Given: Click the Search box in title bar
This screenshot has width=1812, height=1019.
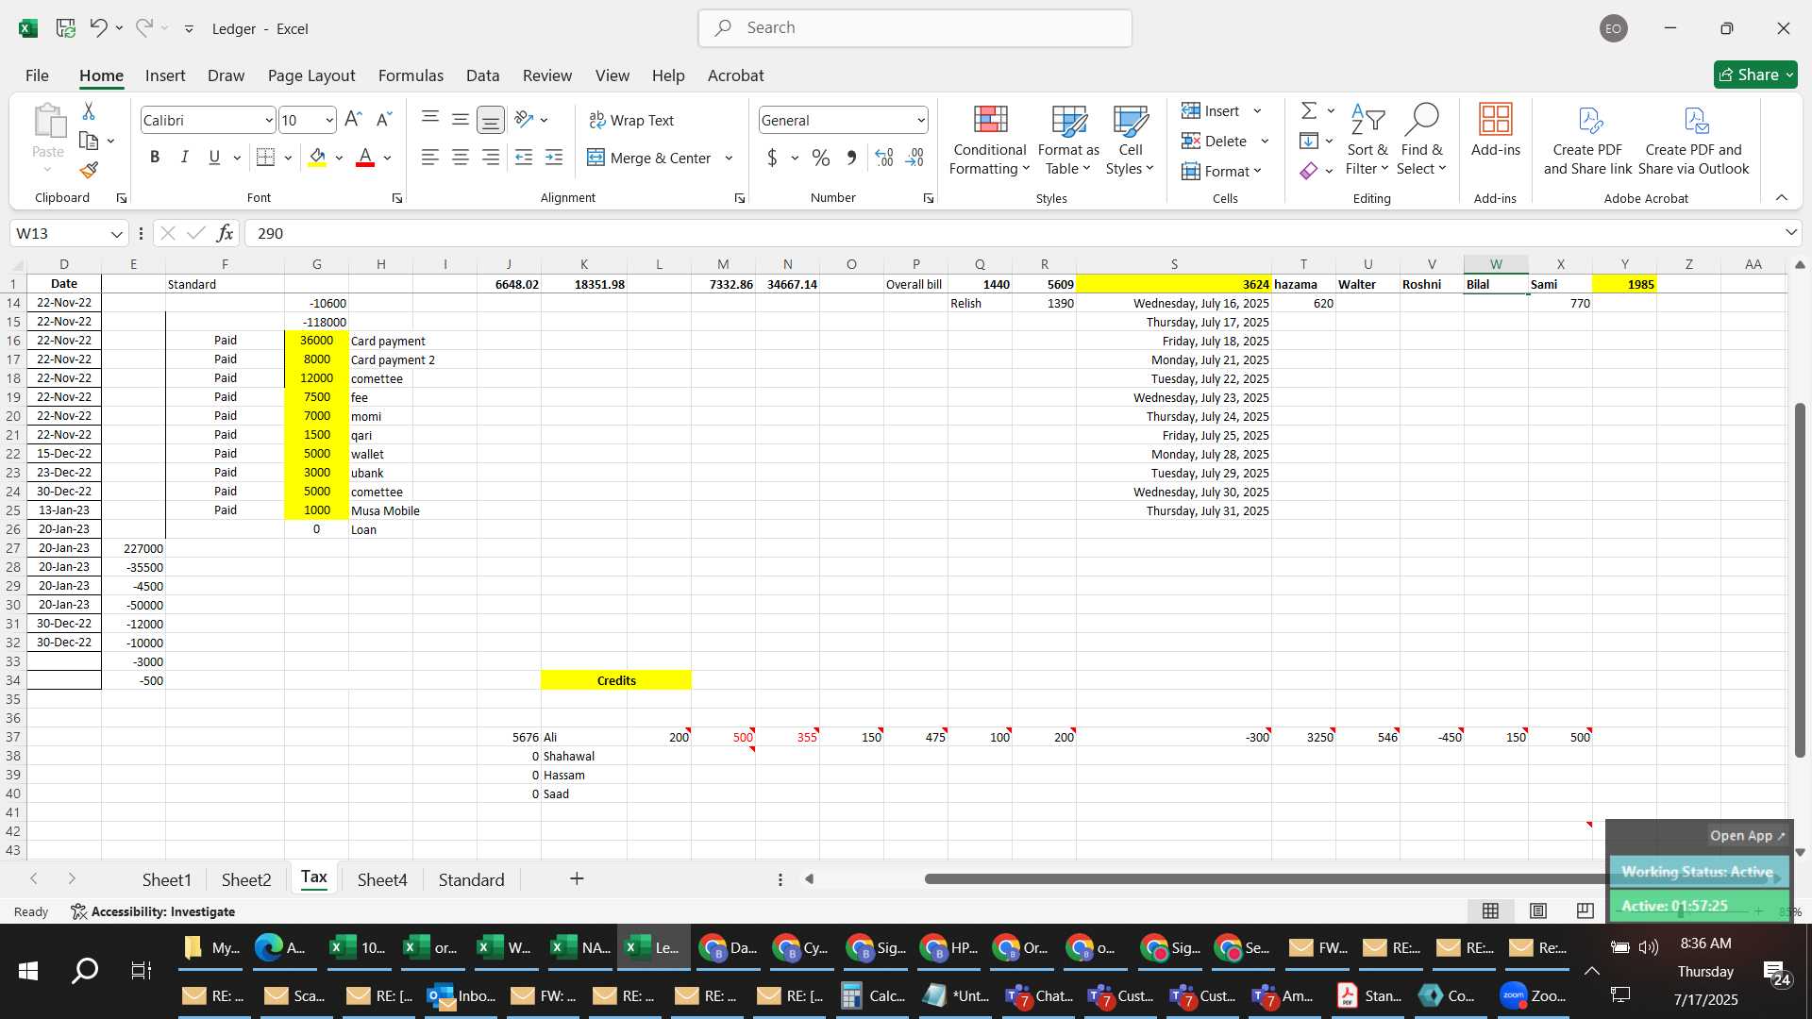Looking at the screenshot, I should pos(914,28).
